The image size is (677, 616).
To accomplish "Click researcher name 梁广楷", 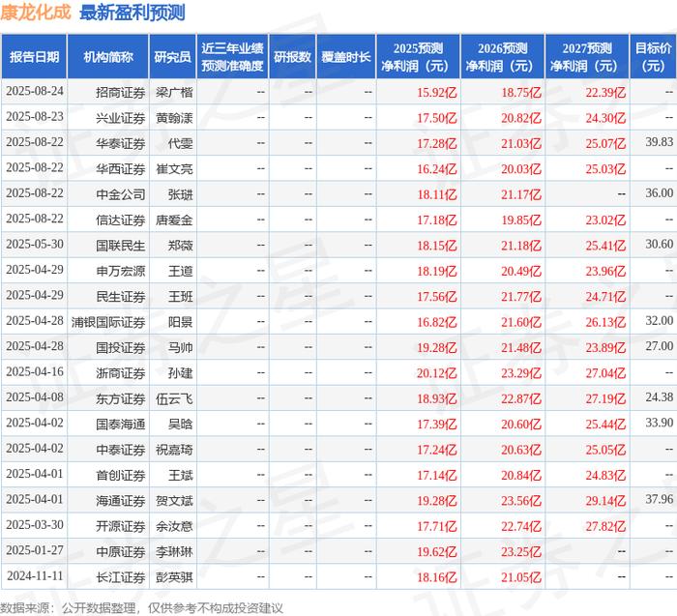I will [x=174, y=93].
